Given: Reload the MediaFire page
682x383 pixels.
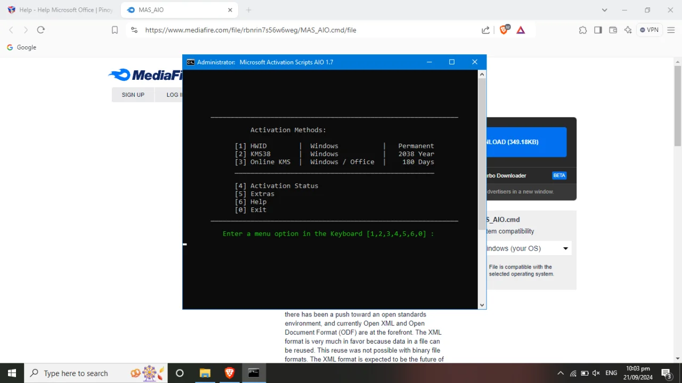Looking at the screenshot, I should (x=41, y=30).
